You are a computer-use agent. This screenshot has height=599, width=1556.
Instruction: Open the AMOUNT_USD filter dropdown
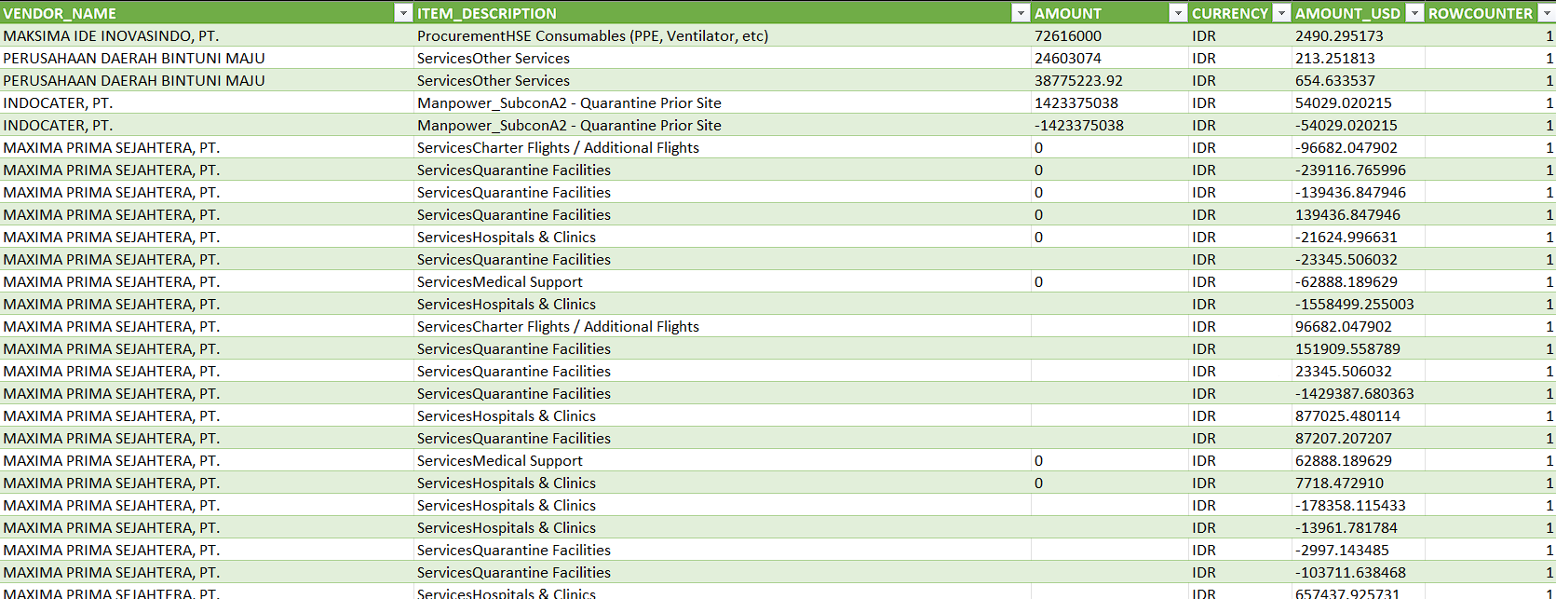1414,13
